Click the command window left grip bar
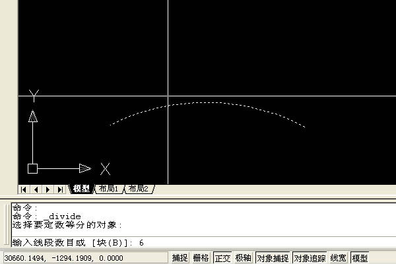Viewport: 396px width, 264px height. pyautogui.click(x=6, y=224)
